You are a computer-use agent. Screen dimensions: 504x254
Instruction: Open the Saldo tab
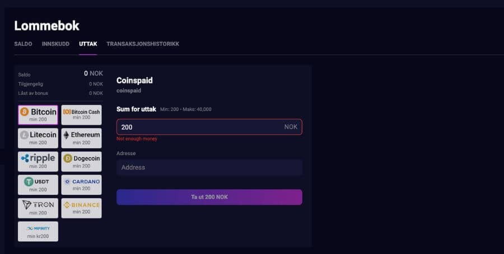tap(23, 44)
